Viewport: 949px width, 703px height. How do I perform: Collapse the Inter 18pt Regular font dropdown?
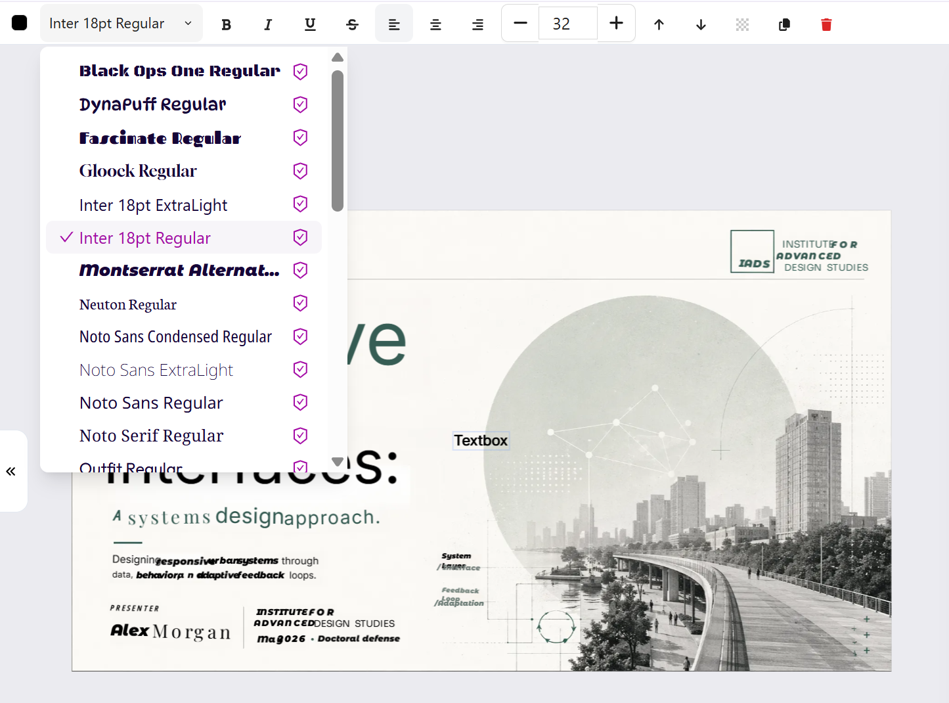point(121,24)
